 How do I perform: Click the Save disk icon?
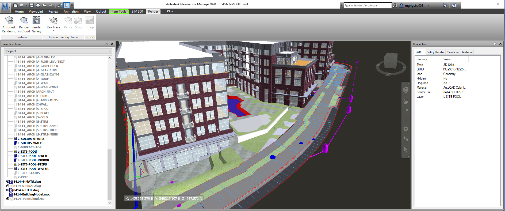32,5
